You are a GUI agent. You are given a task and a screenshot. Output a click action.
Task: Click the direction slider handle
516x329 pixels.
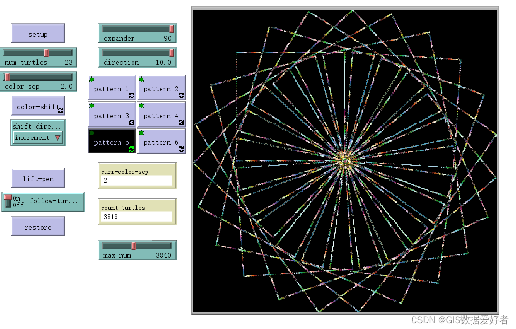coord(172,53)
